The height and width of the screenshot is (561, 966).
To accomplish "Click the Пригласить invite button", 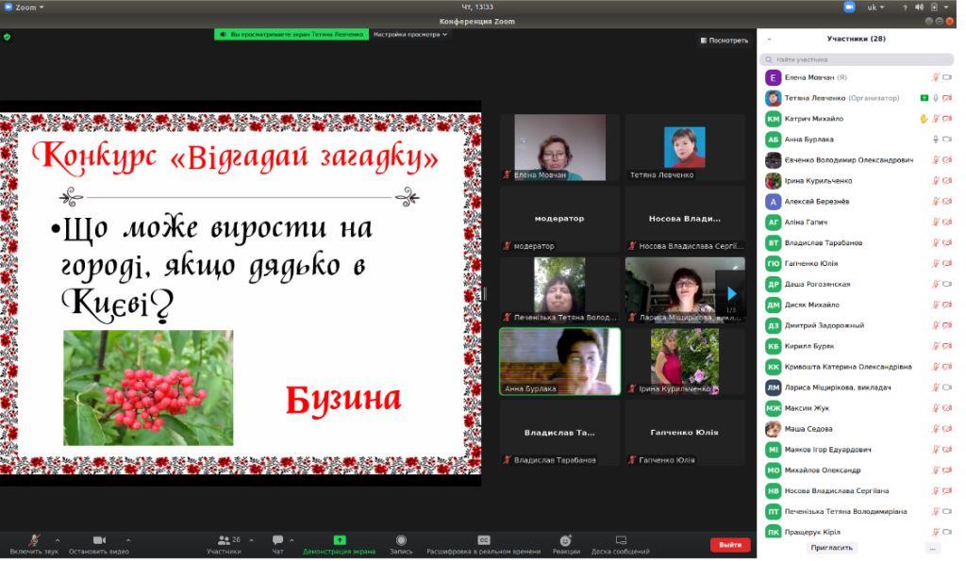I will coord(831,548).
